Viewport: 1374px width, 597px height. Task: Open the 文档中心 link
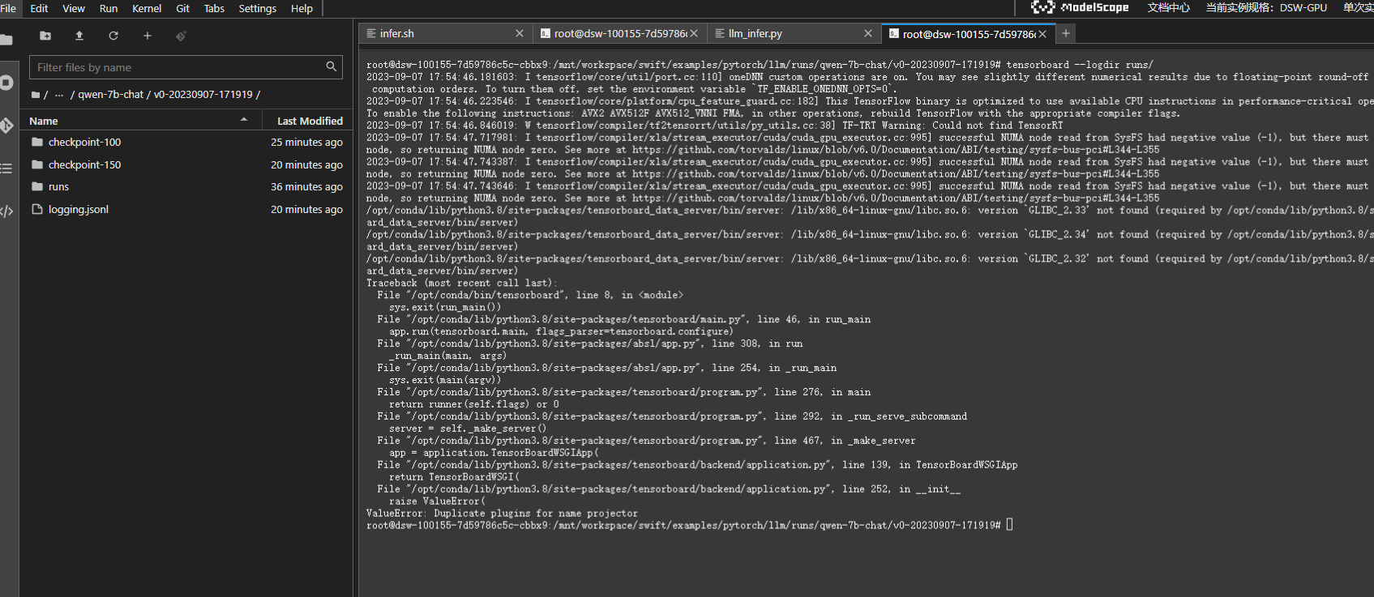[x=1169, y=7]
